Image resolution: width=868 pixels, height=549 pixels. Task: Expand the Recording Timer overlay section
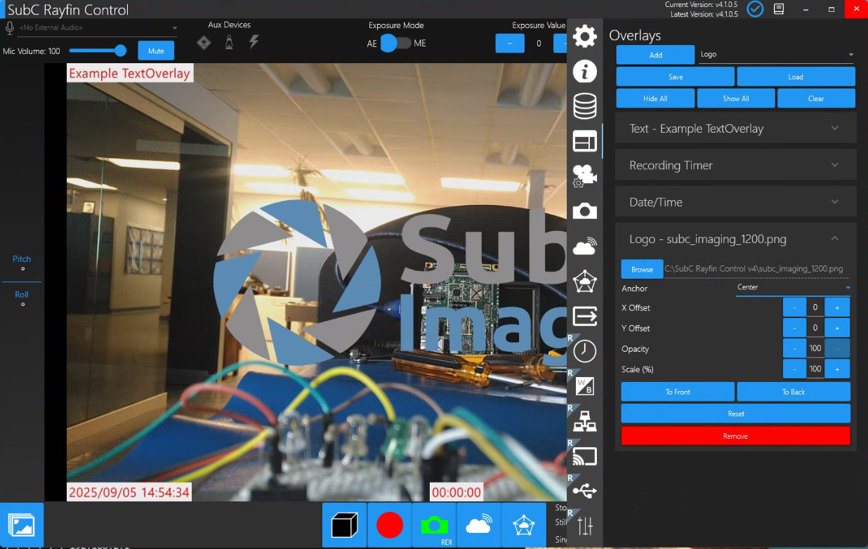(735, 165)
